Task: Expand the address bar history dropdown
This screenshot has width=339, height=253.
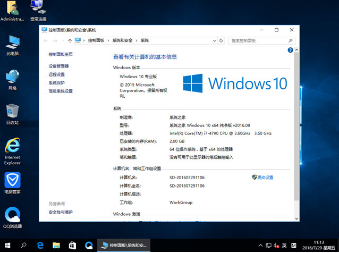Action: click(214, 40)
